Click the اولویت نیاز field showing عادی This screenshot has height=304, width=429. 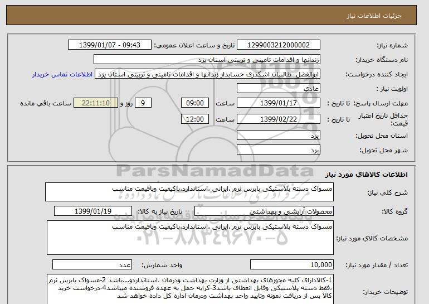278,89
